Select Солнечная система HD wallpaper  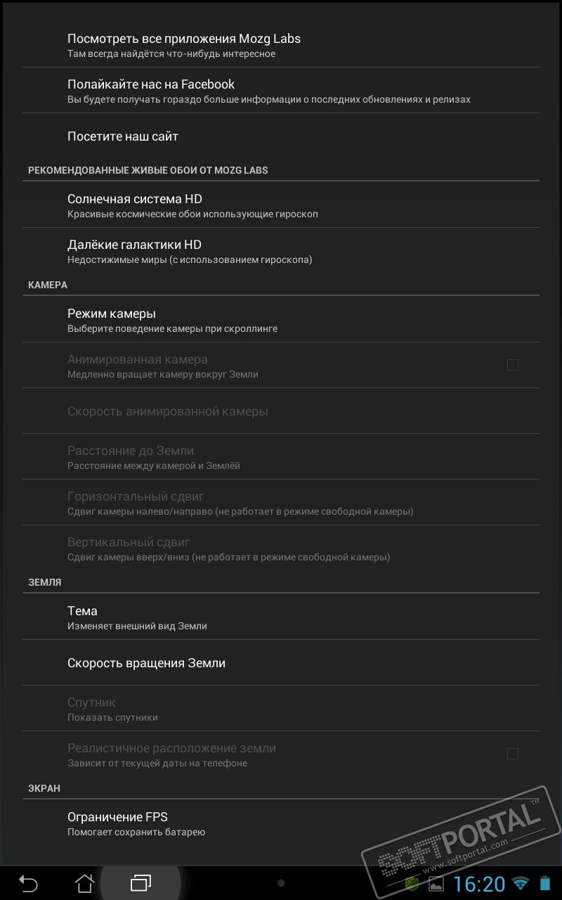point(281,205)
